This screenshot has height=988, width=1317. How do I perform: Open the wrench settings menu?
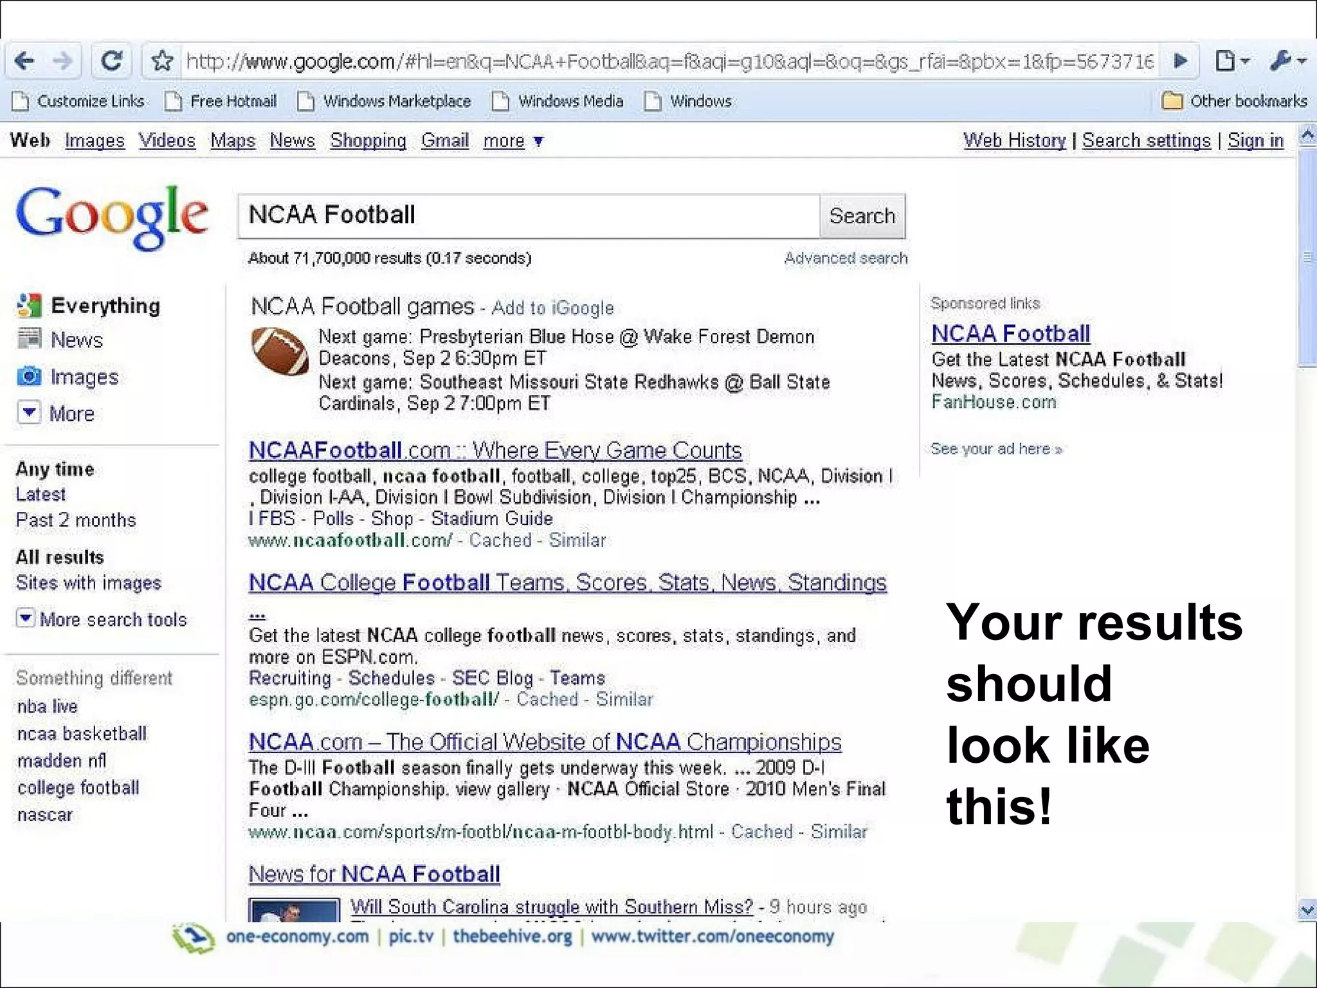(1288, 61)
